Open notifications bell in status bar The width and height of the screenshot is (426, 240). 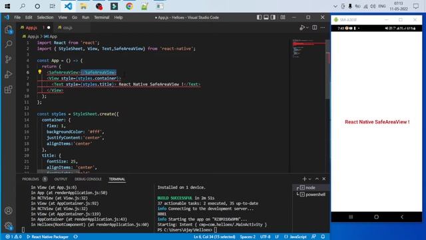[323, 237]
